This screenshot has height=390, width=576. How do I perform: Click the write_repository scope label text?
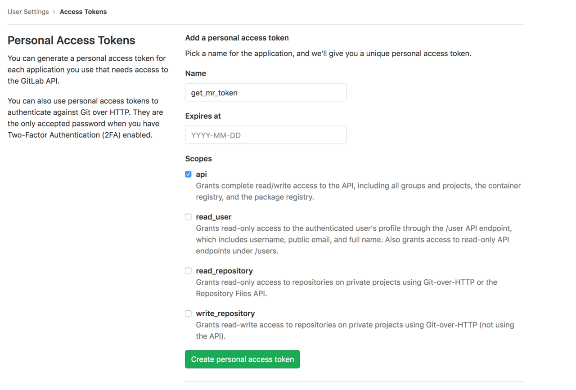pyautogui.click(x=225, y=314)
